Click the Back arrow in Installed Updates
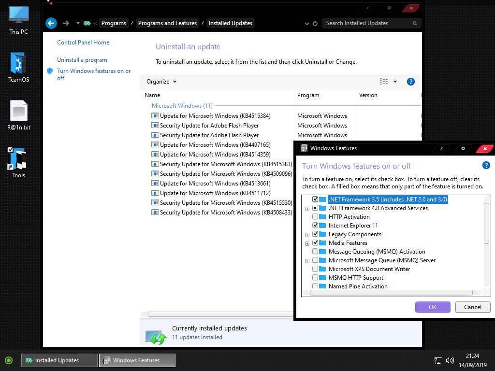This screenshot has width=495, height=371. [51, 23]
